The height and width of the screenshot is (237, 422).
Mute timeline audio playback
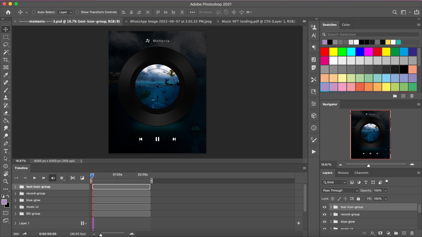pos(53,178)
